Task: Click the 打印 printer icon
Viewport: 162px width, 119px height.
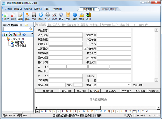Action: click(48, 16)
